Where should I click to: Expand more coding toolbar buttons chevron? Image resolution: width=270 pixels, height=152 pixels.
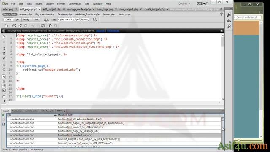tap(5, 101)
